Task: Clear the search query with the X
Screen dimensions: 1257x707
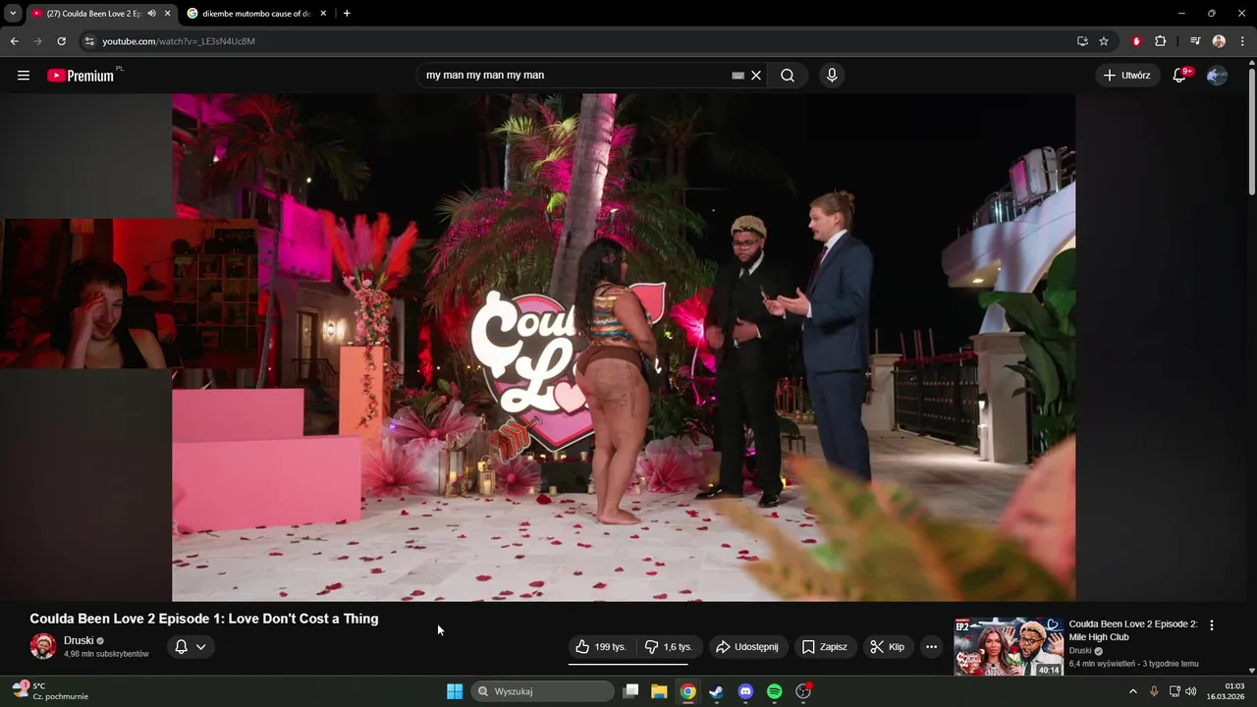Action: click(756, 76)
